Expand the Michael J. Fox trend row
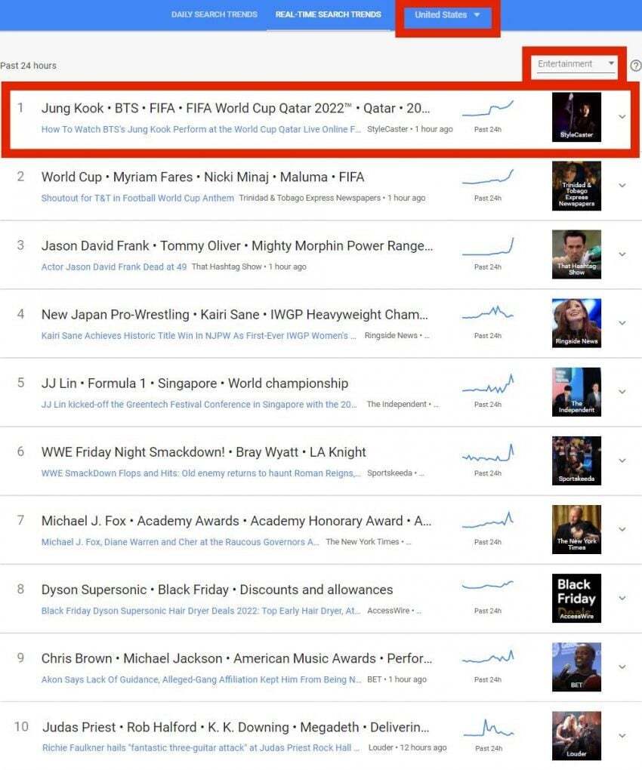Image resolution: width=642 pixels, height=770 pixels. (x=622, y=529)
